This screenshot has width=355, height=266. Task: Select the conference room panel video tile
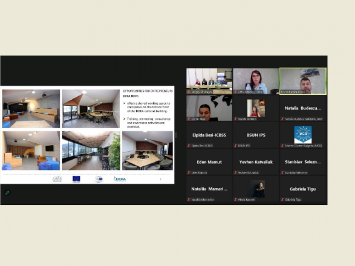click(209, 81)
